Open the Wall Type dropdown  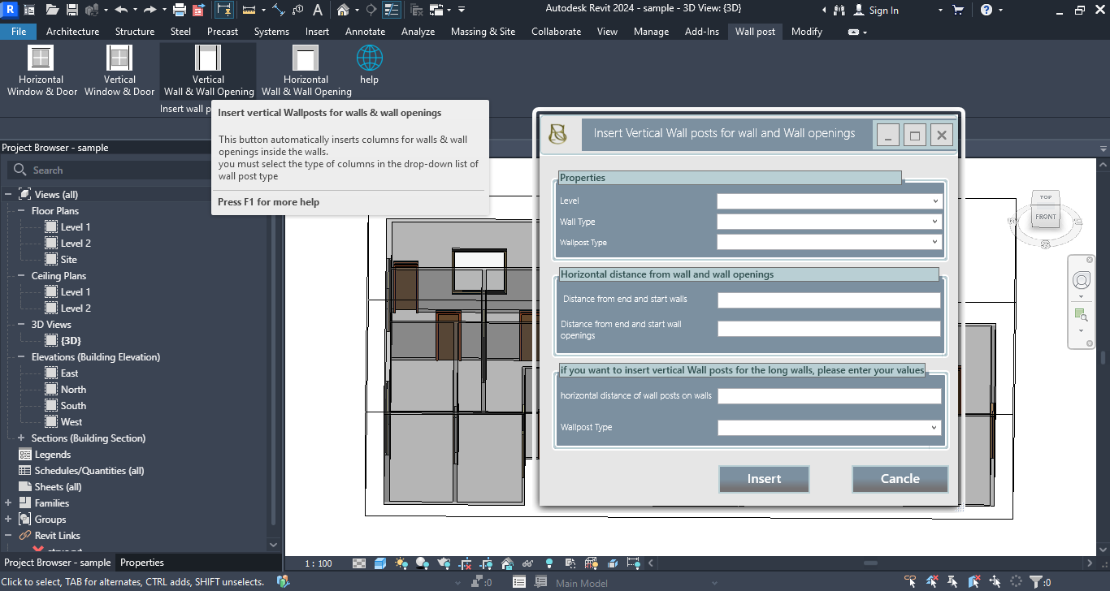(830, 221)
